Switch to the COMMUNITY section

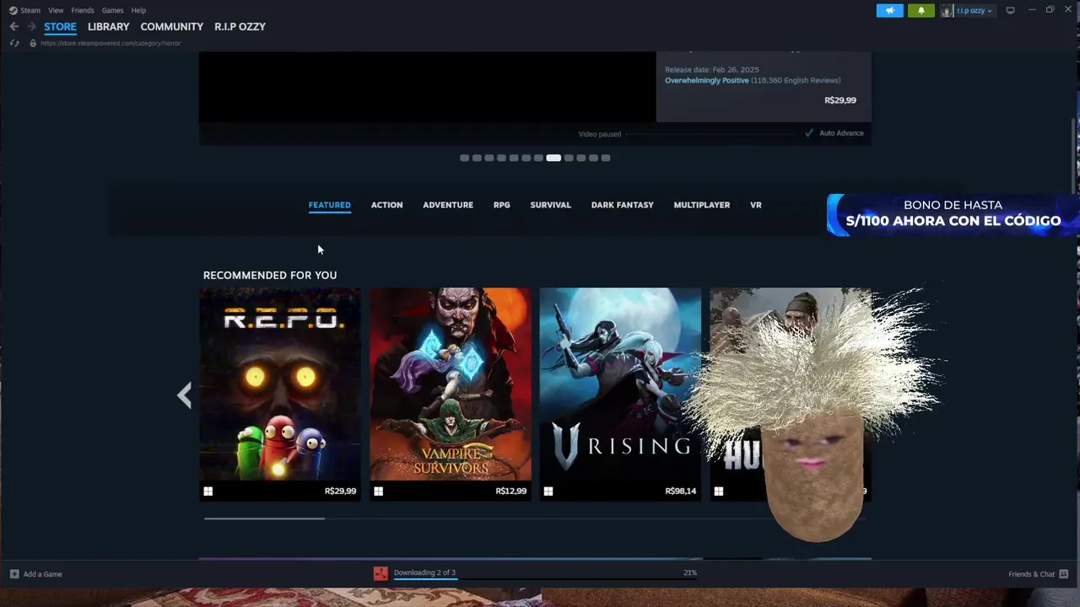coord(172,27)
